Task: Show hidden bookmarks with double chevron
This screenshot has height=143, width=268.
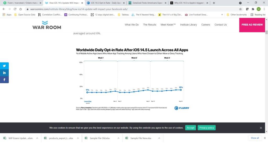Action: (222, 15)
